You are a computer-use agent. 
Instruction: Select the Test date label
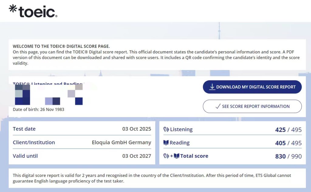click(x=24, y=129)
